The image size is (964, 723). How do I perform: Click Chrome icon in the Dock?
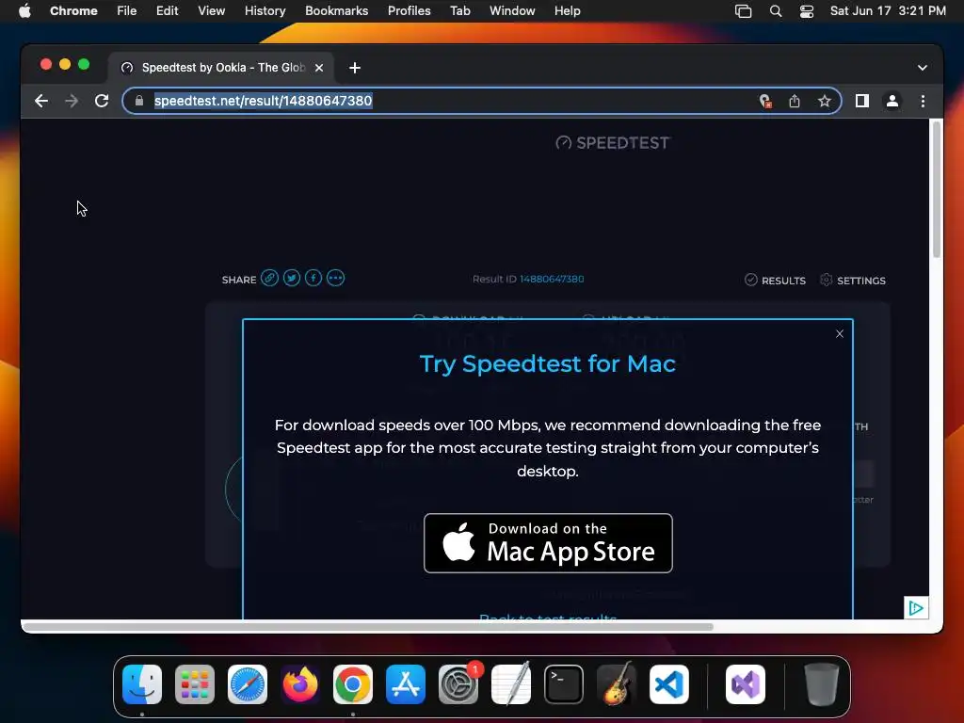coord(353,684)
